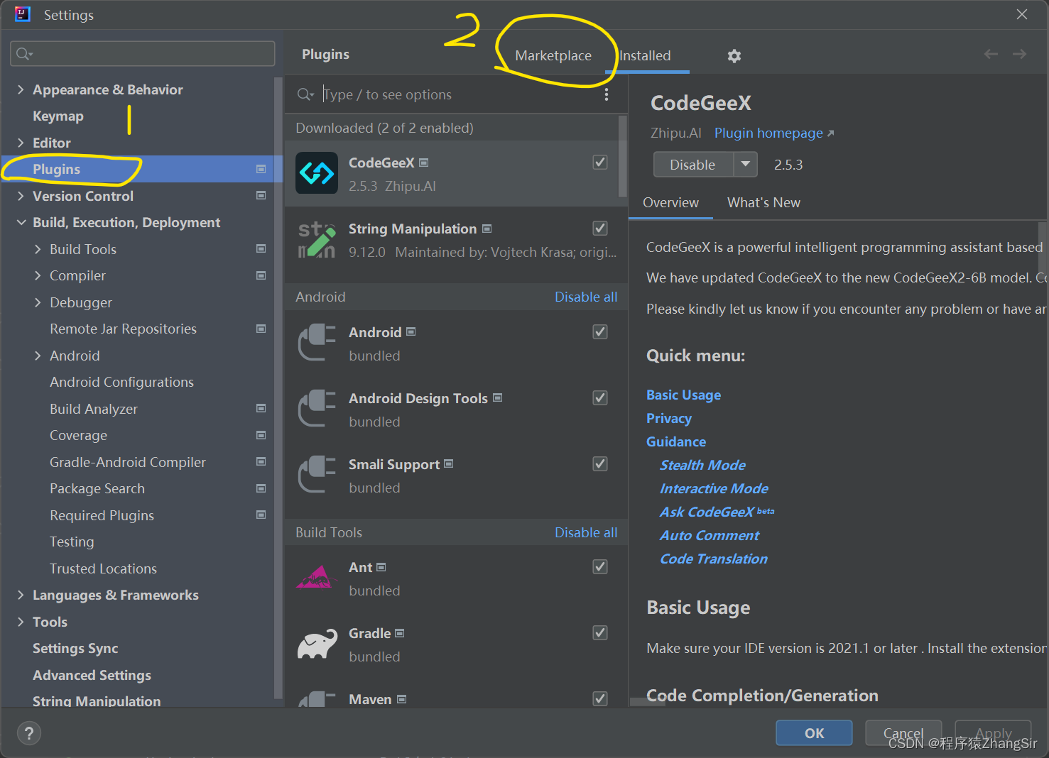
Task: Click the back navigation arrow
Action: click(991, 54)
